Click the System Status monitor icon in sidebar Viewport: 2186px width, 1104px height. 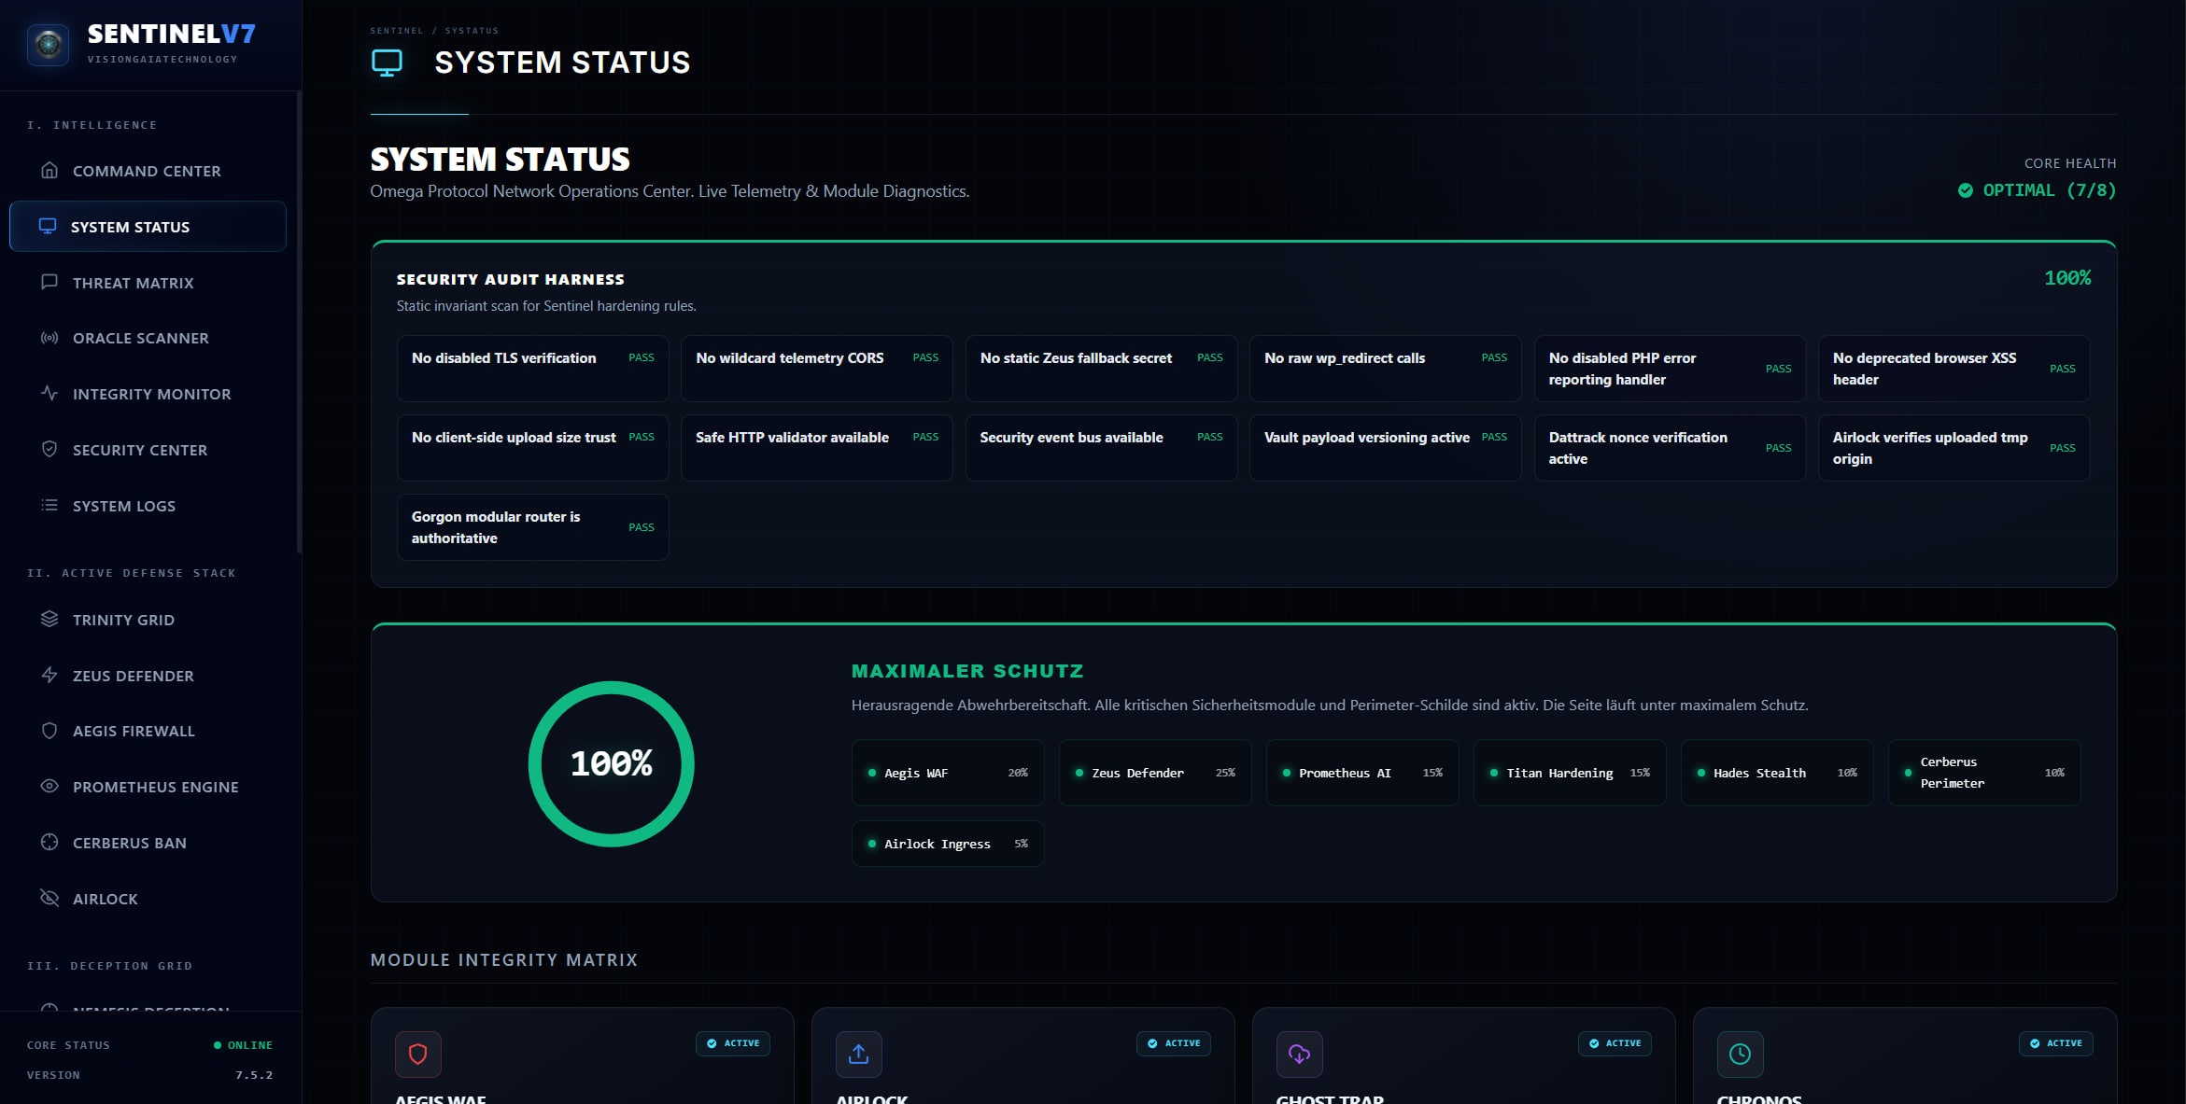coord(48,227)
